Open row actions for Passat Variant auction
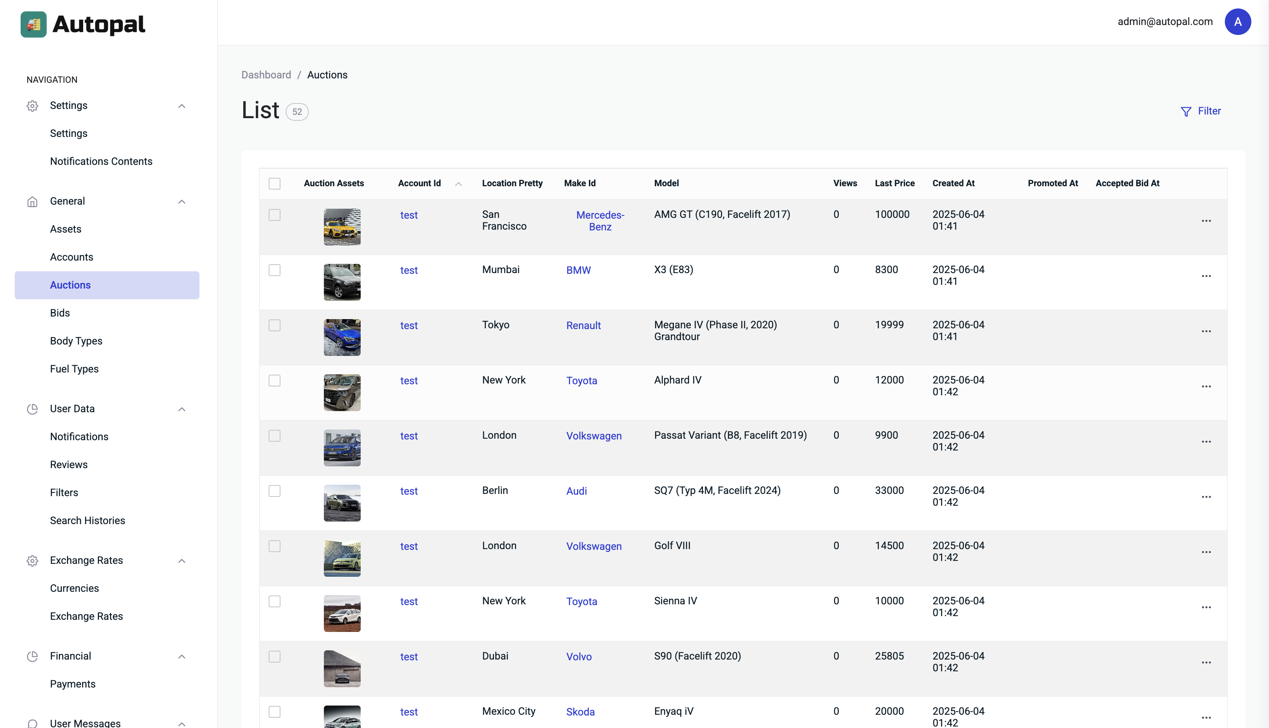Viewport: 1269px width, 728px height. (x=1206, y=442)
